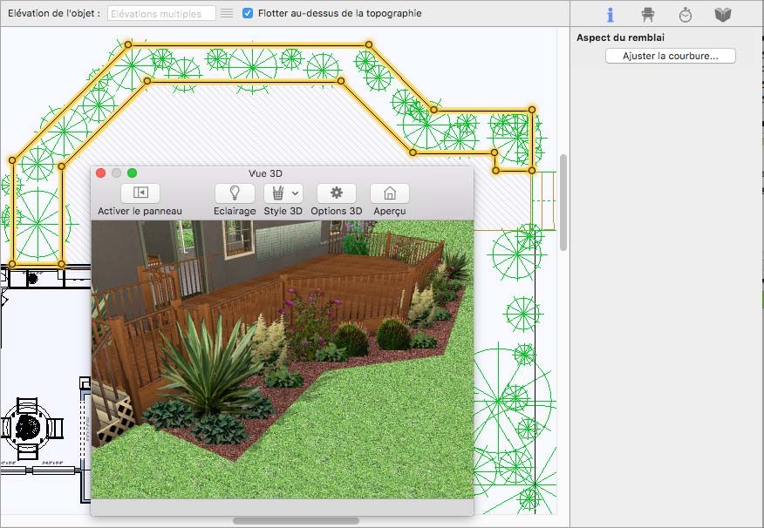The width and height of the screenshot is (764, 528).
Task: Click the Activer le panneau icon
Action: [140, 193]
